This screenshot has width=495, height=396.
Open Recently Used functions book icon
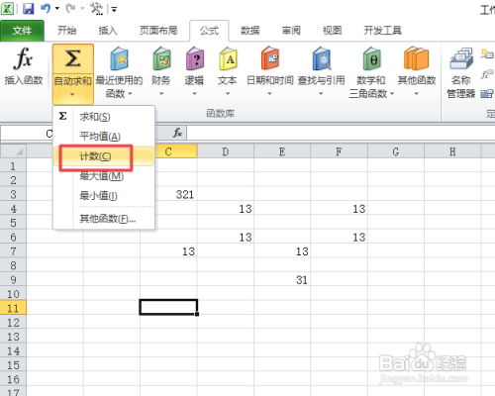click(x=119, y=58)
